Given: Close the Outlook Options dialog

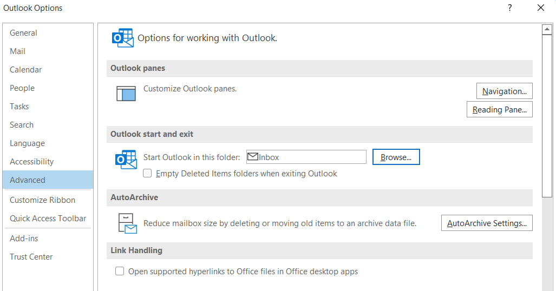Looking at the screenshot, I should 541,8.
